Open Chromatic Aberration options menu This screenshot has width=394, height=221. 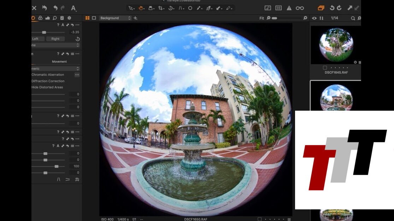click(x=77, y=75)
